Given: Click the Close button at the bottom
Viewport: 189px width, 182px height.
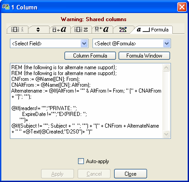Looking at the screenshot, I should pyautogui.click(x=130, y=174).
